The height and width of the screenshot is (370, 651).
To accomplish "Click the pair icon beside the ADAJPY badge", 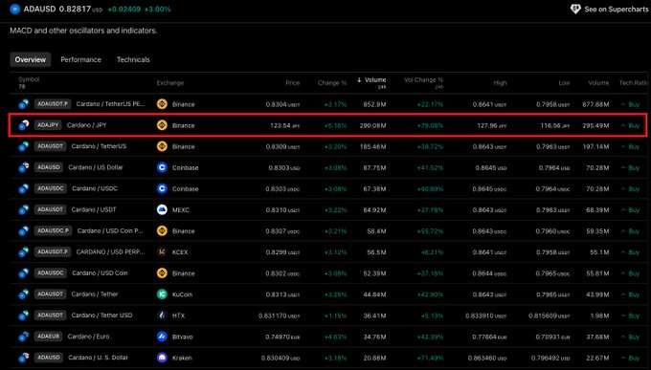I will coord(24,125).
